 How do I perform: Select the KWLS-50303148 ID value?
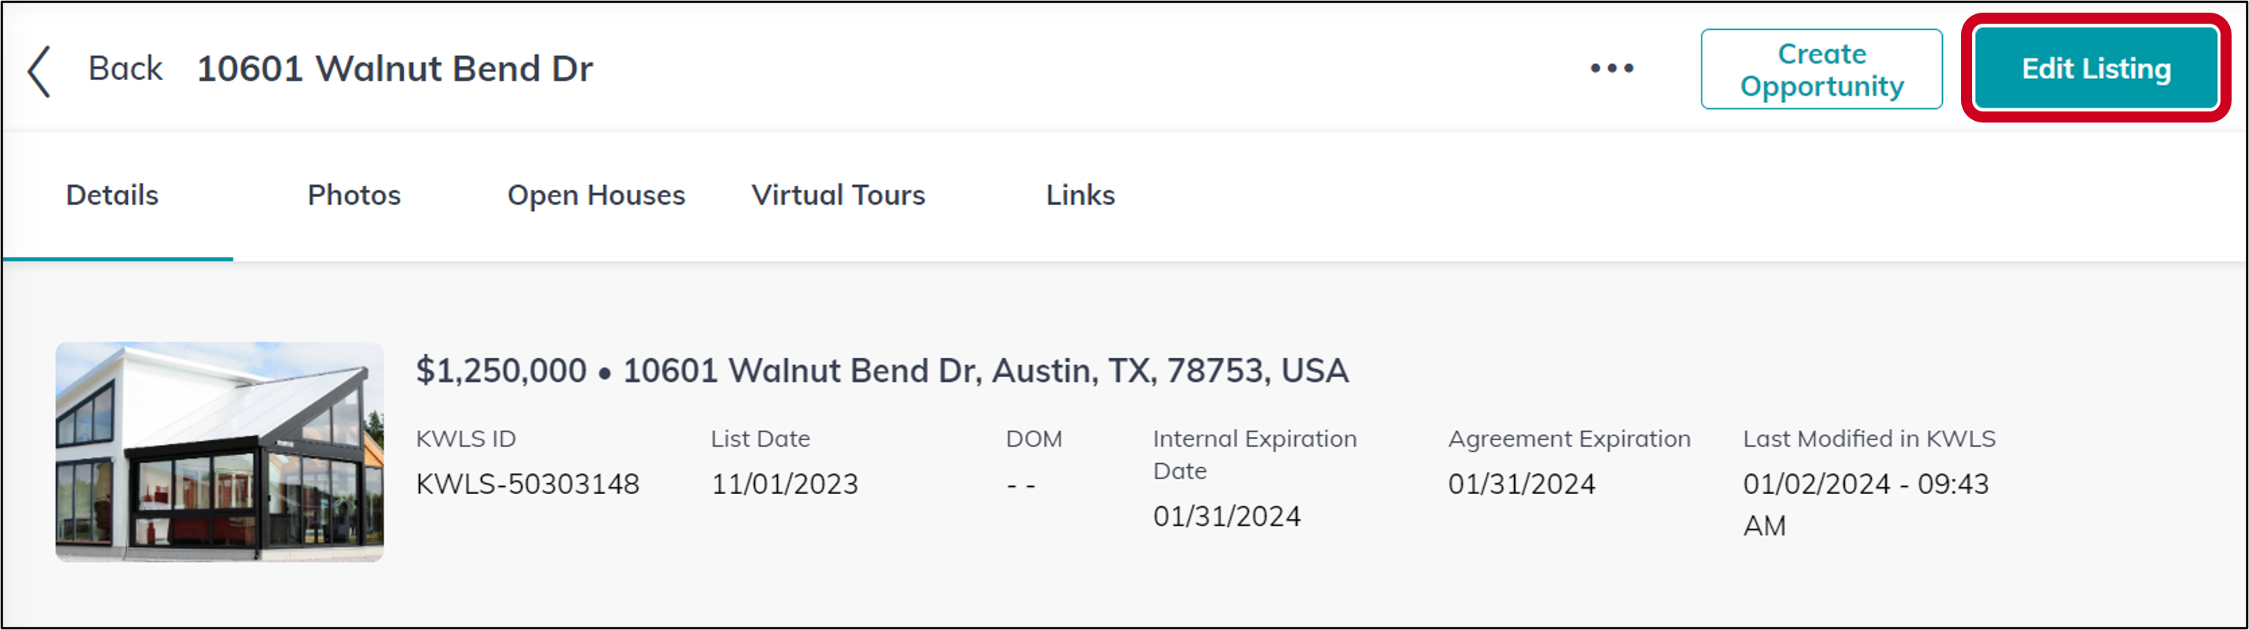pyautogui.click(x=528, y=484)
